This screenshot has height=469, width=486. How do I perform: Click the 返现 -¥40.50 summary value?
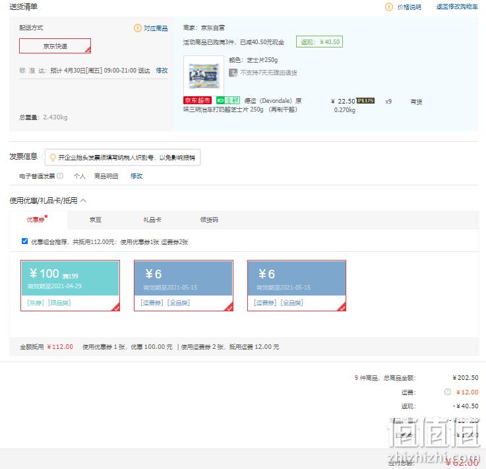(466, 406)
